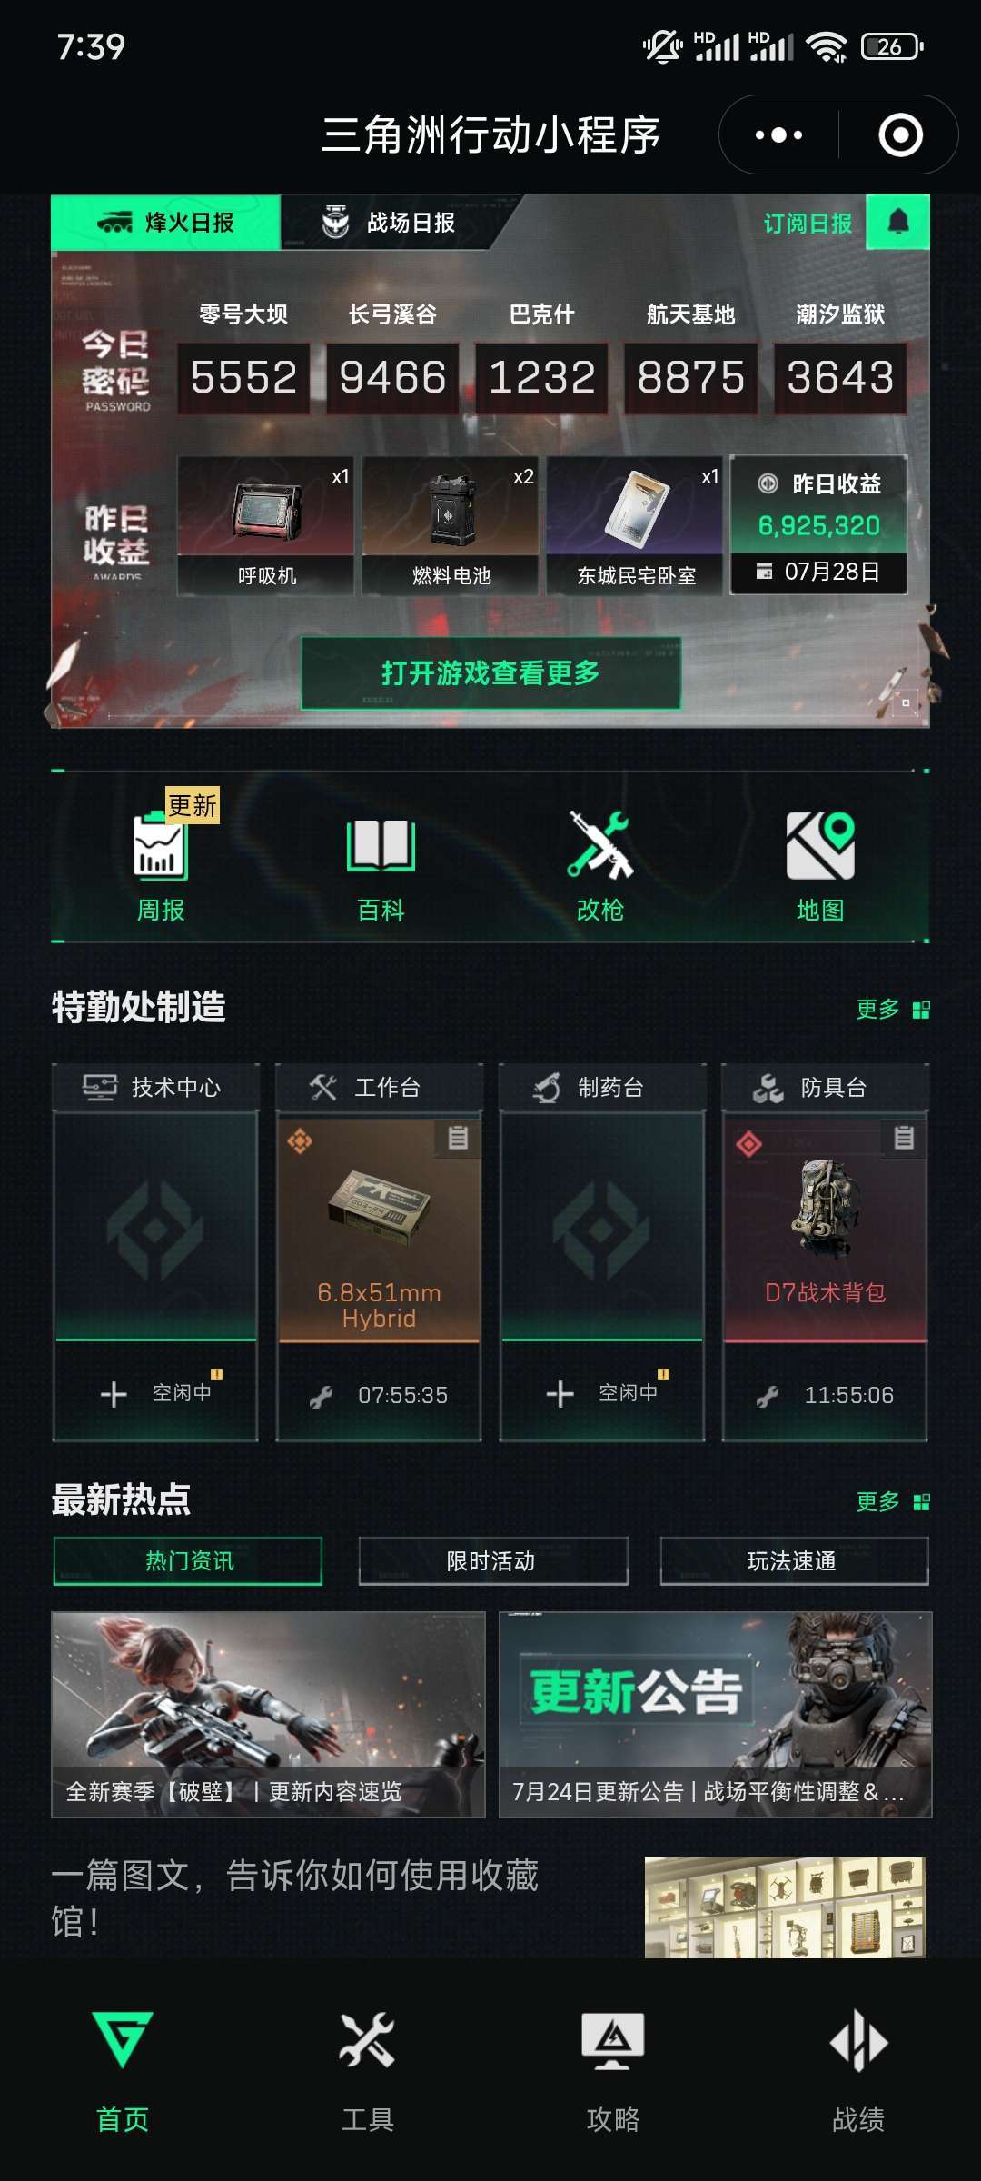This screenshot has height=2181, width=981.
Task: Open the 周报 weekly report icon
Action: [161, 848]
